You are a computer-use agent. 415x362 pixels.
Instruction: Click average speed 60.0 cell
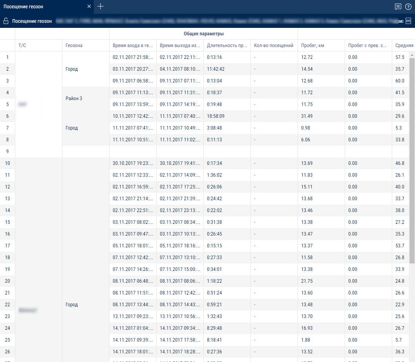pyautogui.click(x=400, y=81)
